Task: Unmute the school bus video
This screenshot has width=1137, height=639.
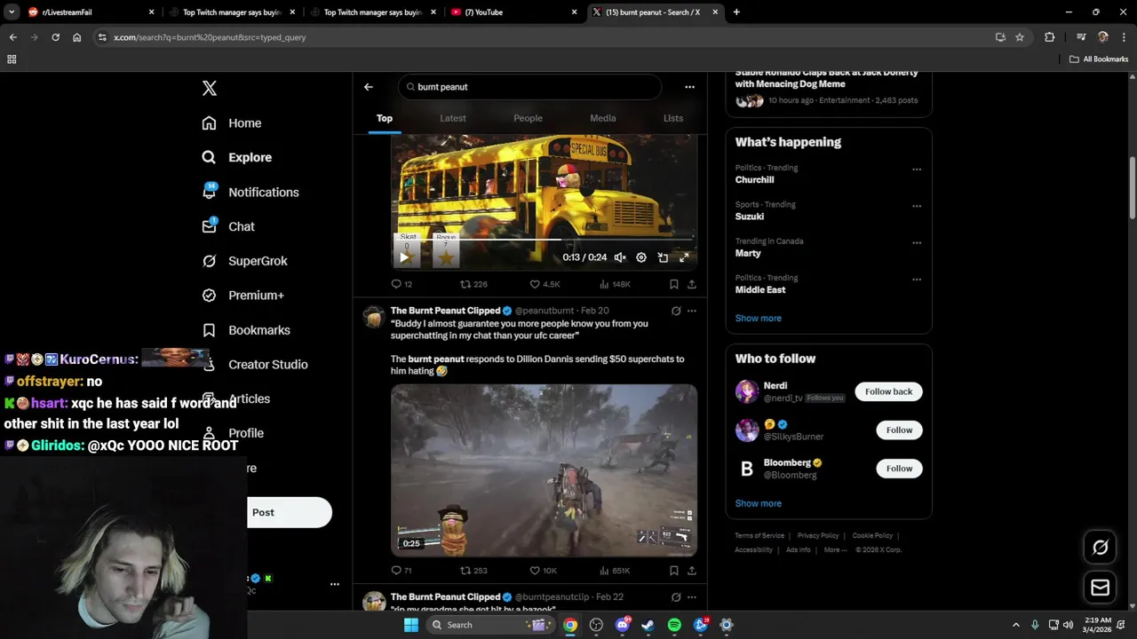Action: pos(620,257)
